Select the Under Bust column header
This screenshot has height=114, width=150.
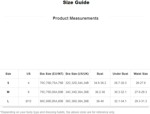tap(120, 74)
